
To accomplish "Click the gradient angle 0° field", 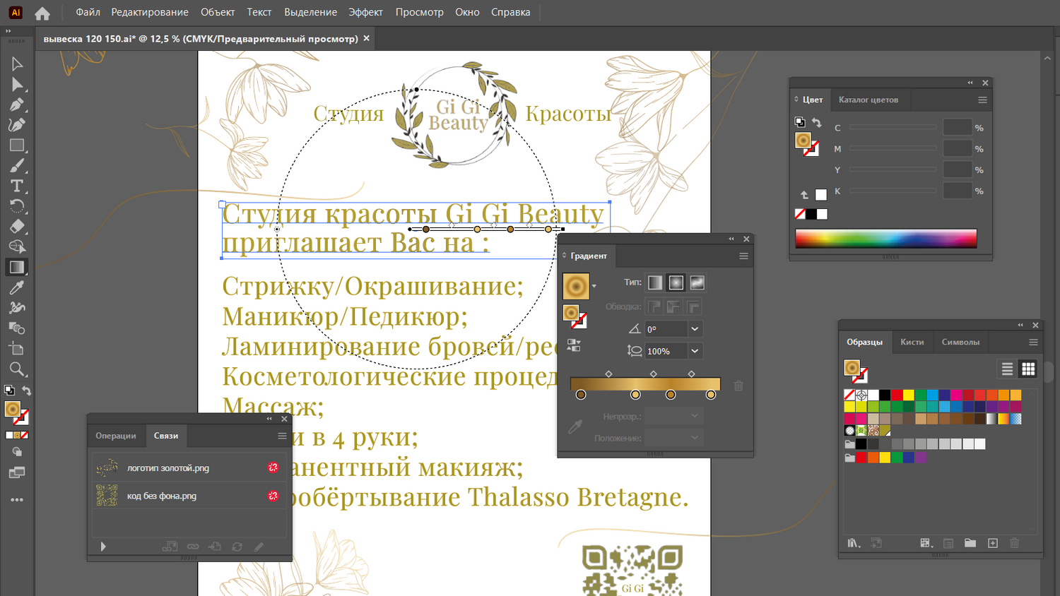I will 666,329.
